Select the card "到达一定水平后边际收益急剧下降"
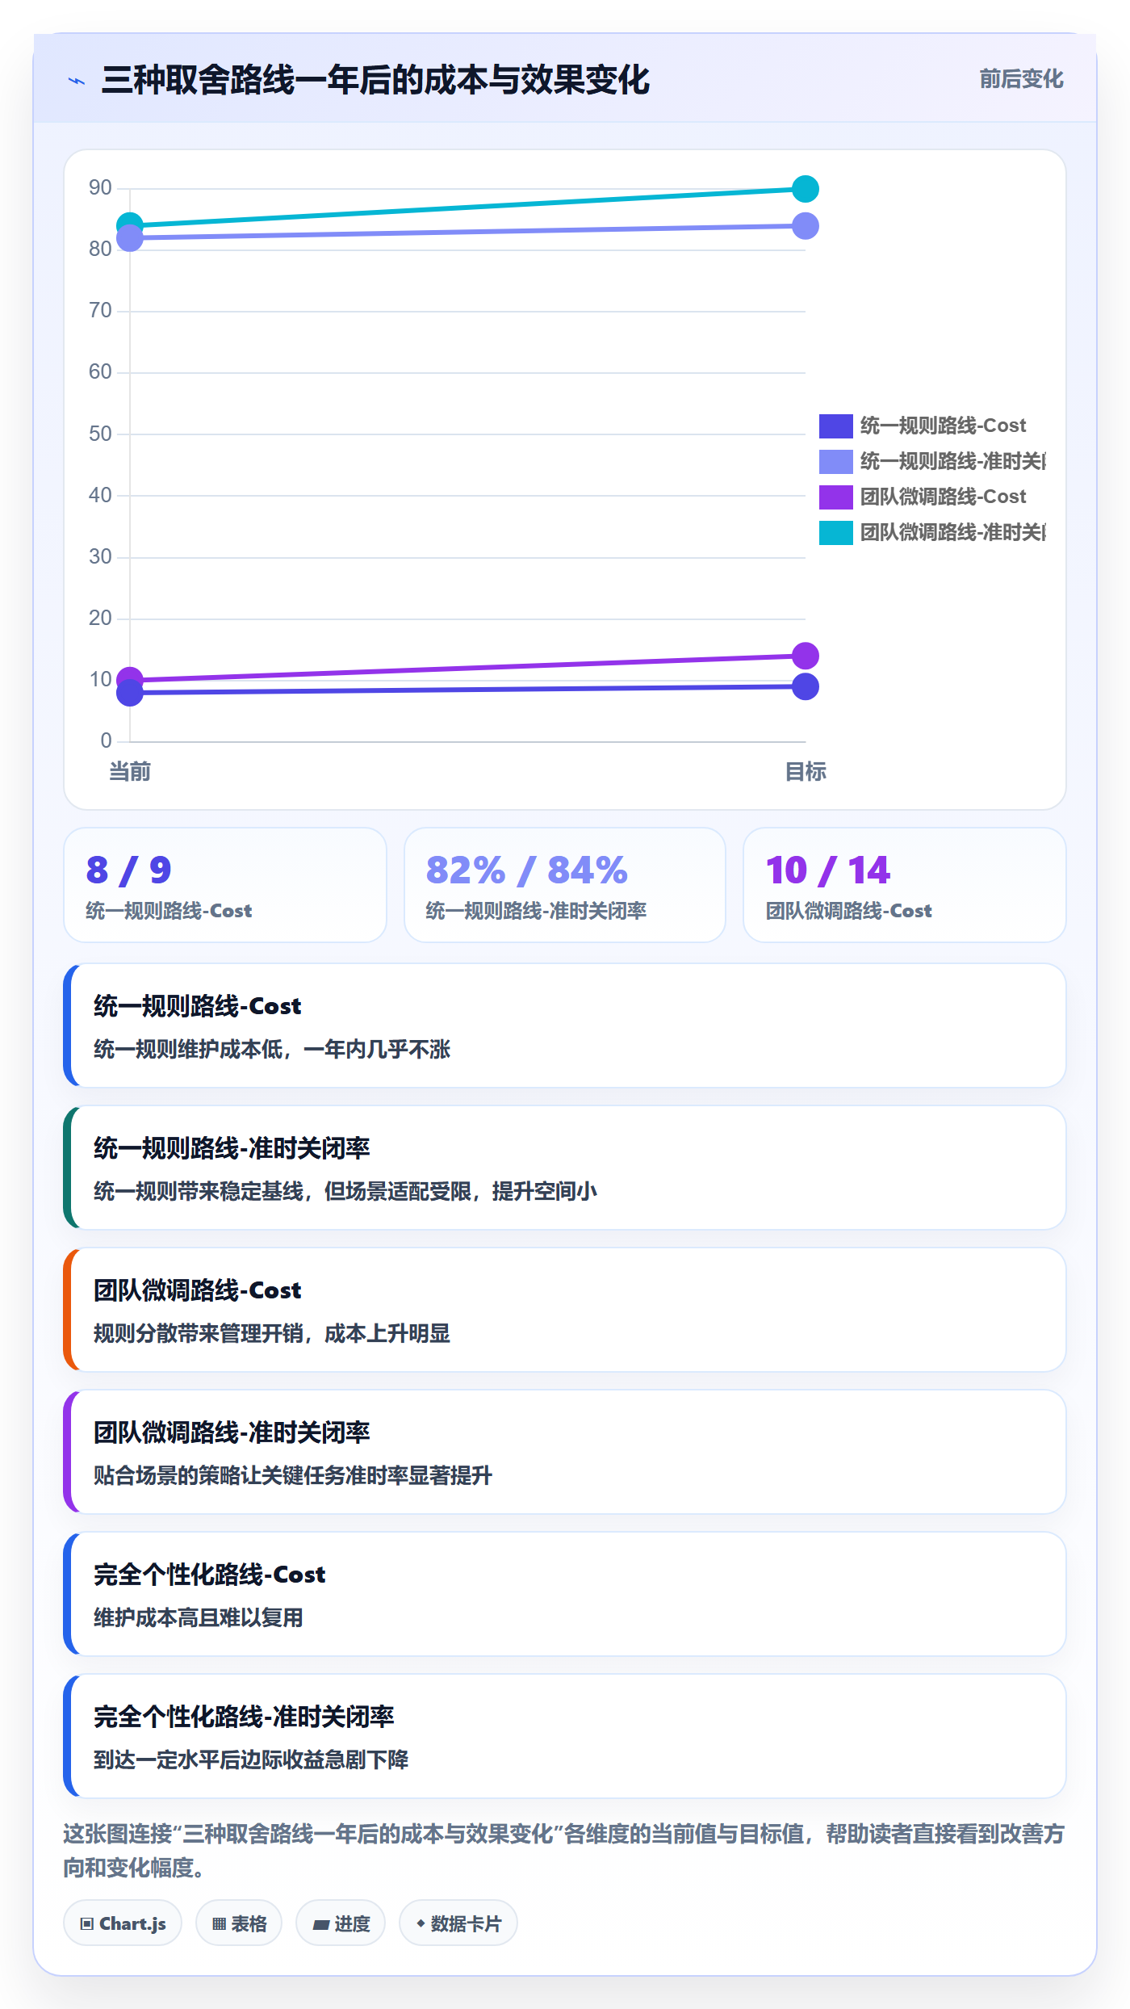 565,1736
